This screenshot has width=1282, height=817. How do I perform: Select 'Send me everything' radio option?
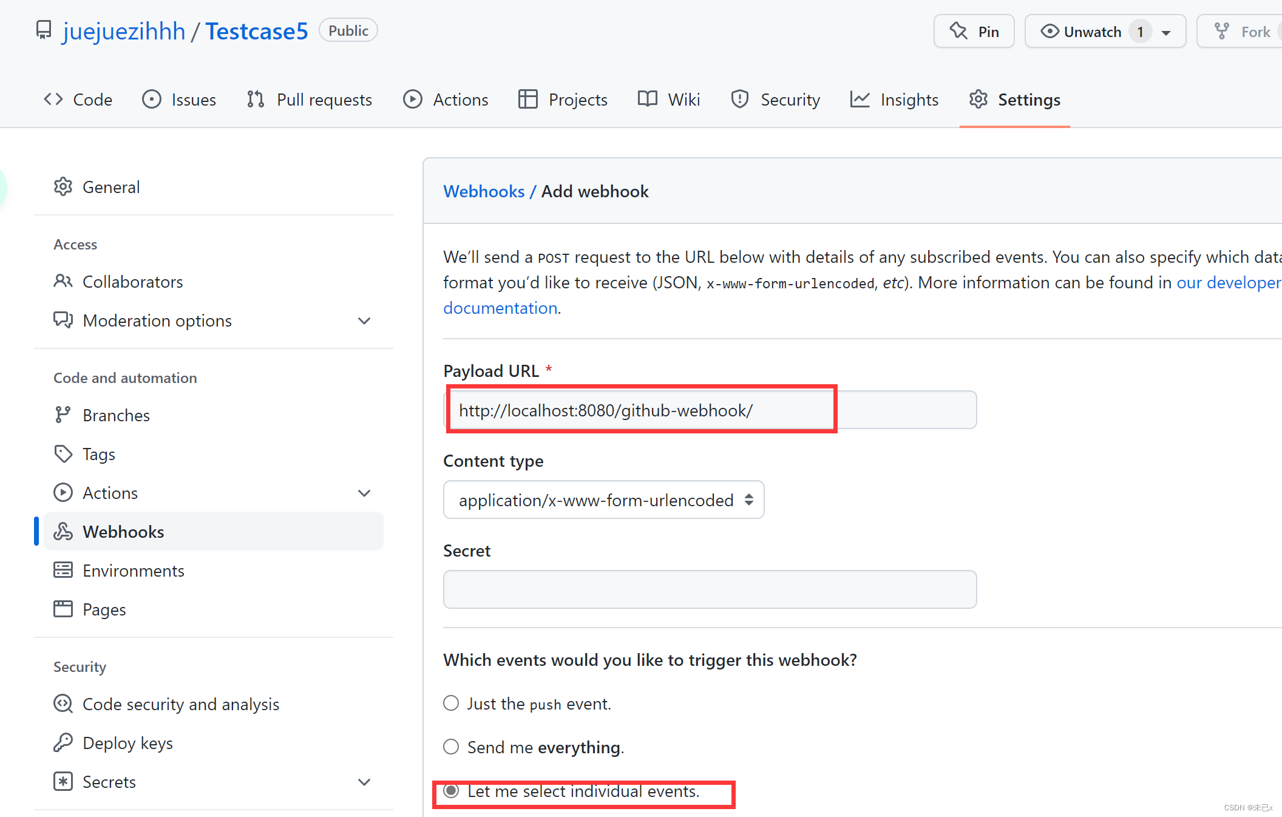tap(451, 747)
